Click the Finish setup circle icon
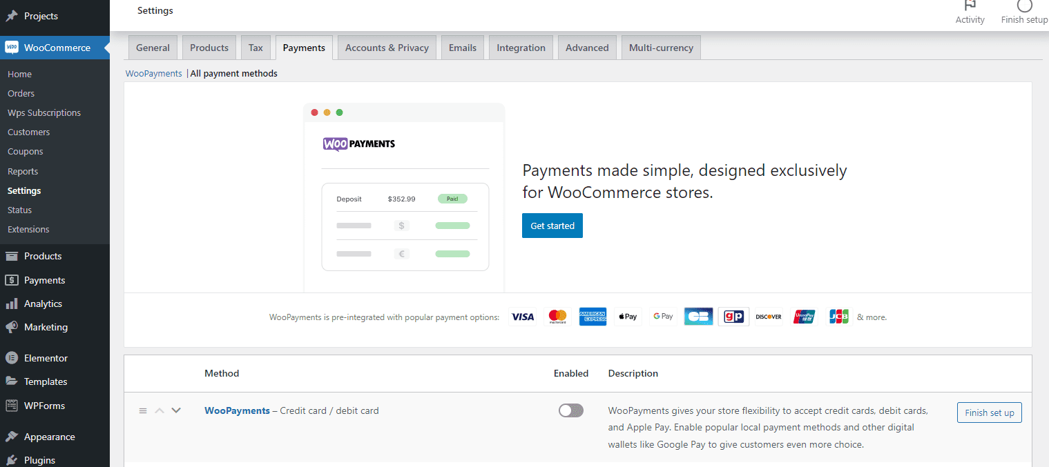 1025,6
